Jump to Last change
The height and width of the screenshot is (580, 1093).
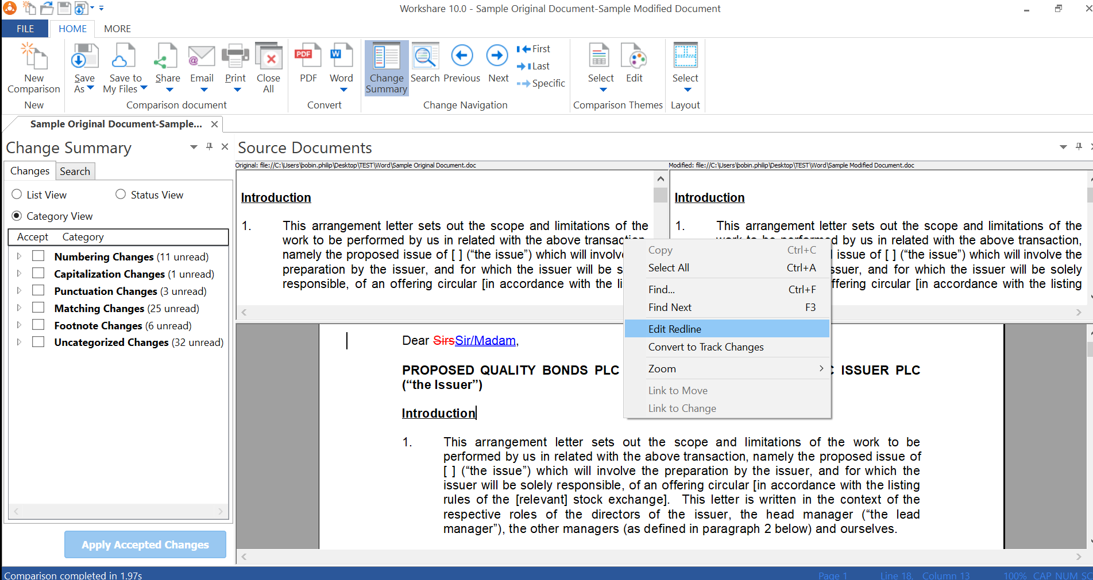(533, 67)
